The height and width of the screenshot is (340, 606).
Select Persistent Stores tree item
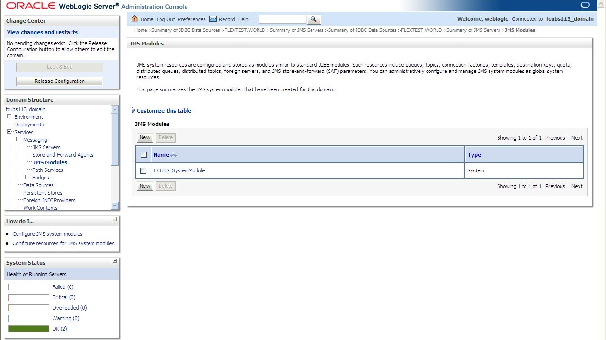43,193
